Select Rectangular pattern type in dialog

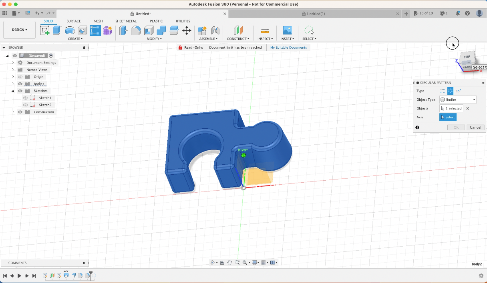pos(443,91)
